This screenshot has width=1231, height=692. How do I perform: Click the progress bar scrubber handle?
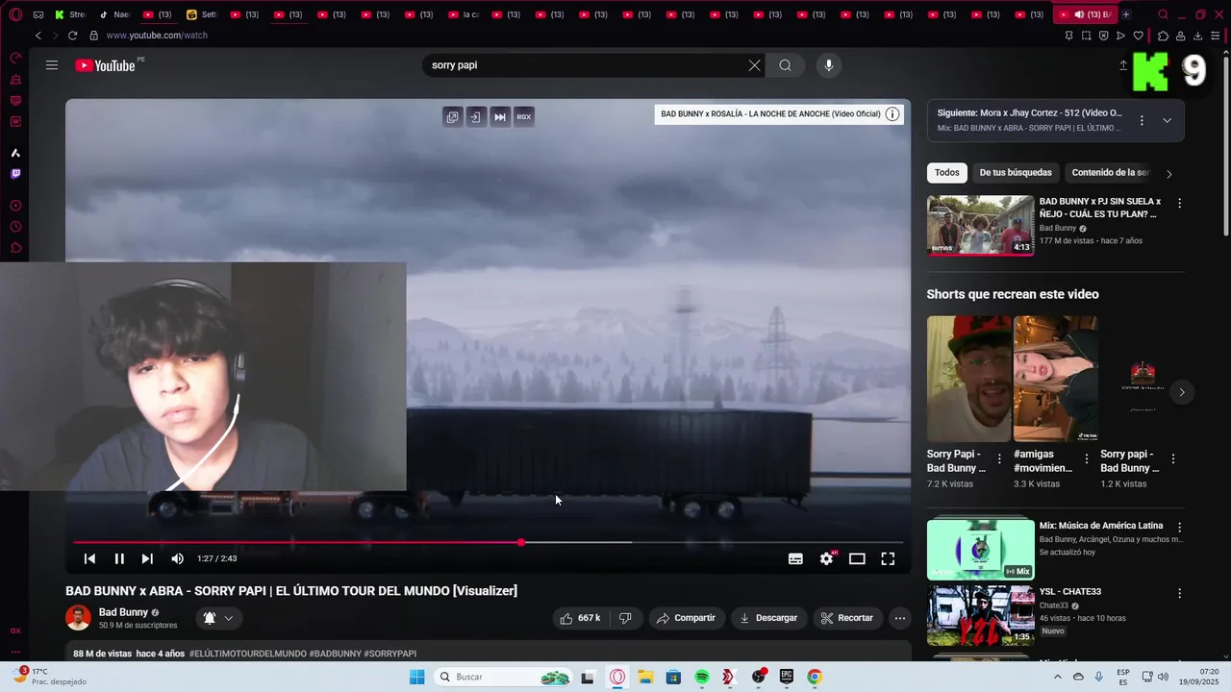[x=521, y=543]
